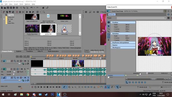This screenshot has height=97, width=172.
Task: Toggle the Enable Snapping magnet icon
Action: [106, 87]
